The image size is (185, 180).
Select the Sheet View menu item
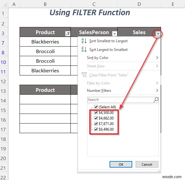click(119, 66)
